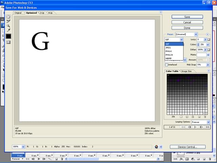The width and height of the screenshot is (217, 163).
Task: Shift selected colors to web palette icon
Action: coord(187,117)
